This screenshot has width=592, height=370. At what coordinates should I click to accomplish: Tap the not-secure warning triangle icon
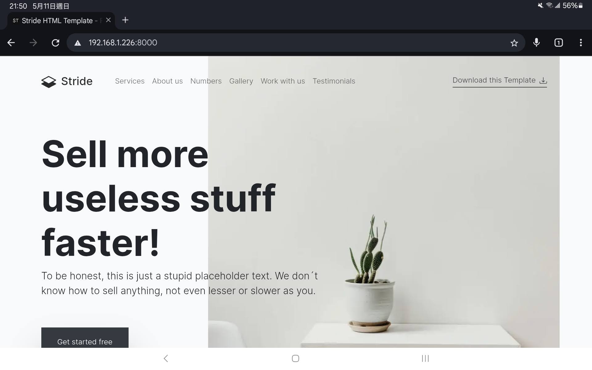78,43
